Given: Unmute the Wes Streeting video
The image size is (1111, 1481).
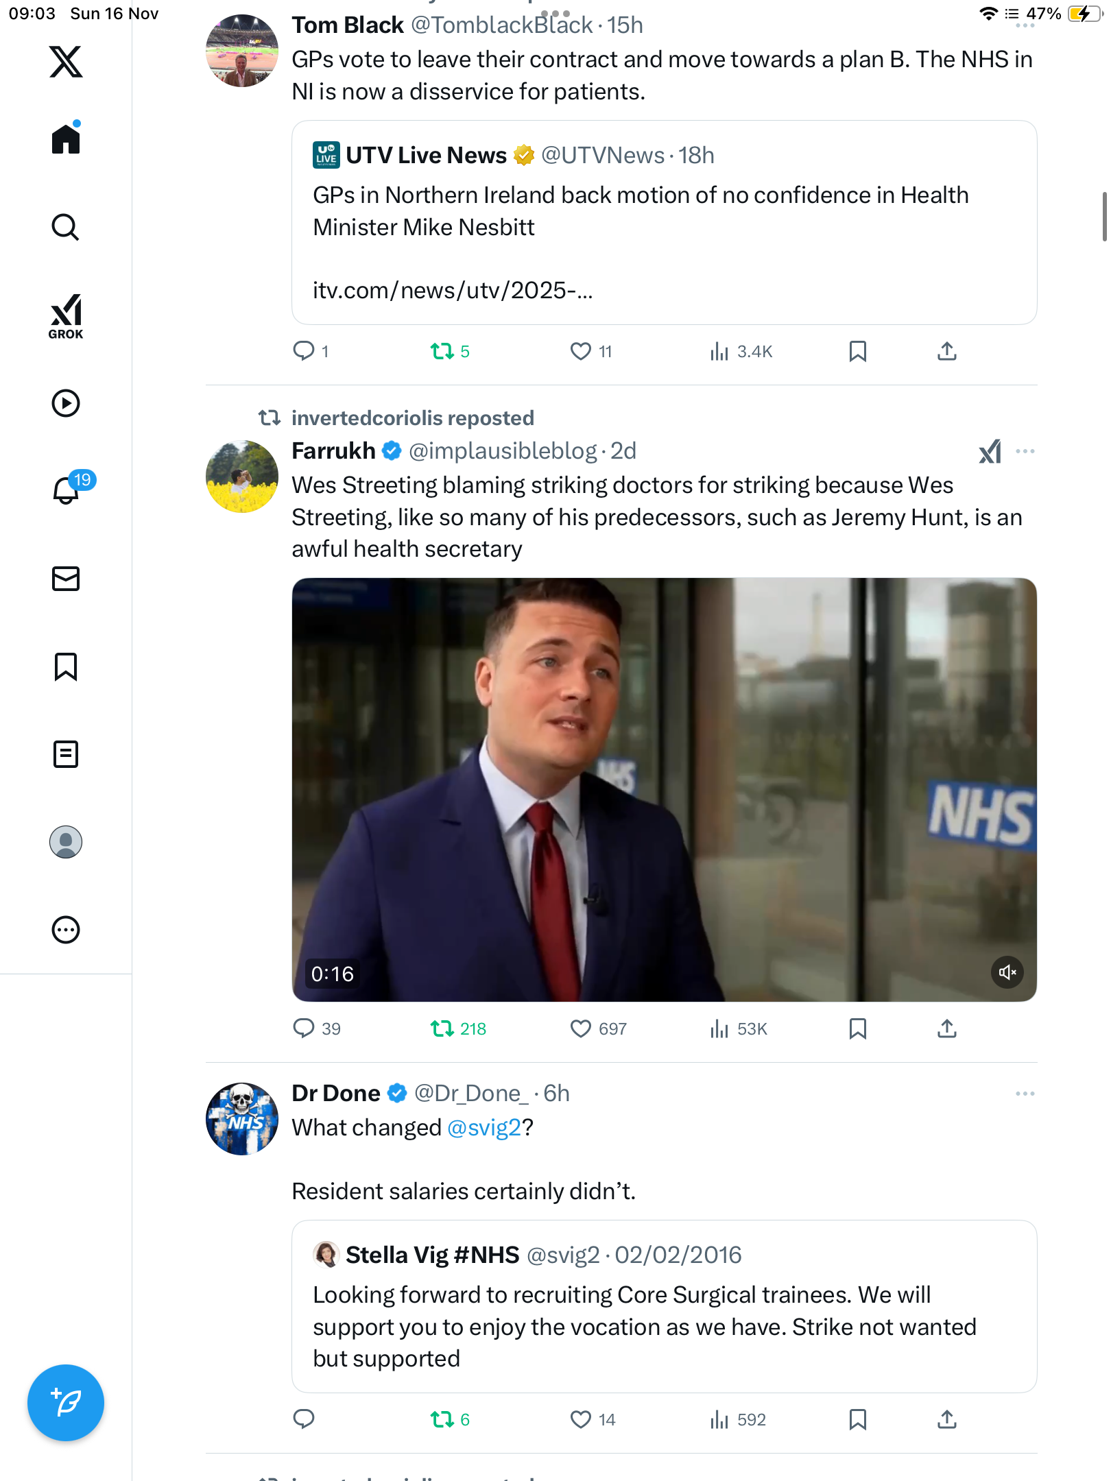Looking at the screenshot, I should (x=1007, y=972).
